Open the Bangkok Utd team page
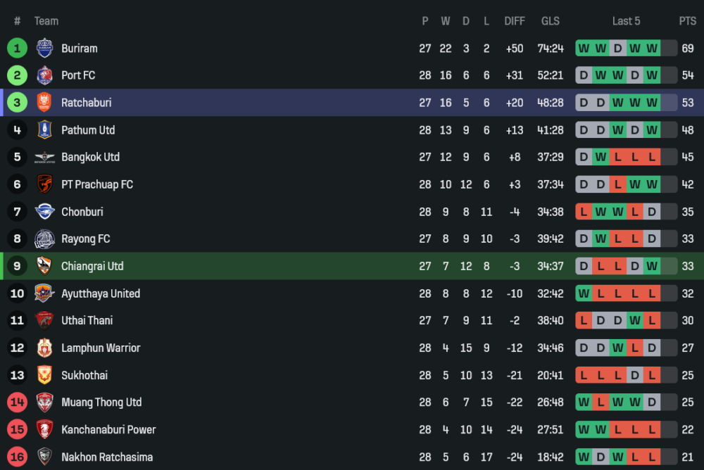The height and width of the screenshot is (470, 704). 90,157
